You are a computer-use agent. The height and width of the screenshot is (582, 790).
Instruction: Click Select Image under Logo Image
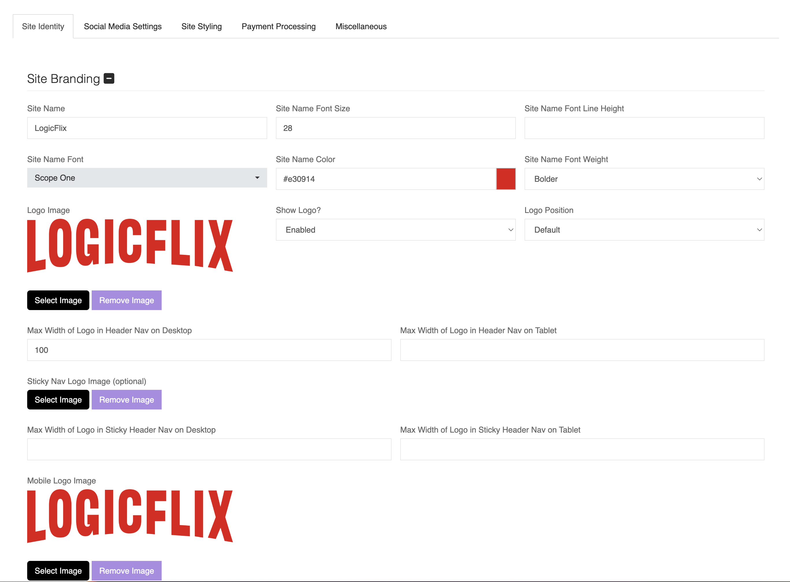(x=58, y=300)
